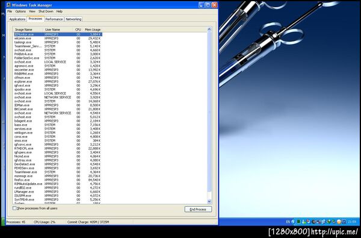Click the taskbar clock showing 21:59
The height and width of the screenshot is (238, 361).
point(352,222)
